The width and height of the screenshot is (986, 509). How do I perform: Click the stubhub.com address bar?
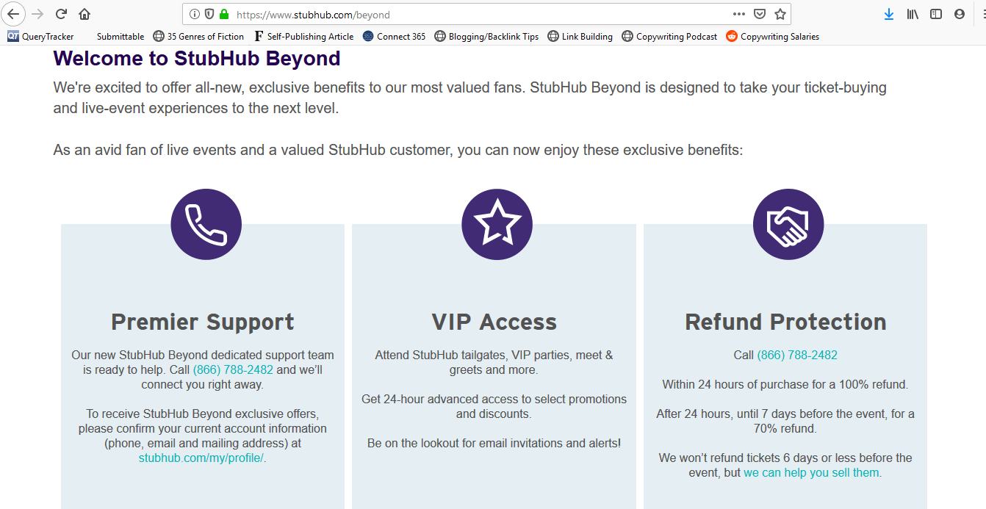(441, 14)
